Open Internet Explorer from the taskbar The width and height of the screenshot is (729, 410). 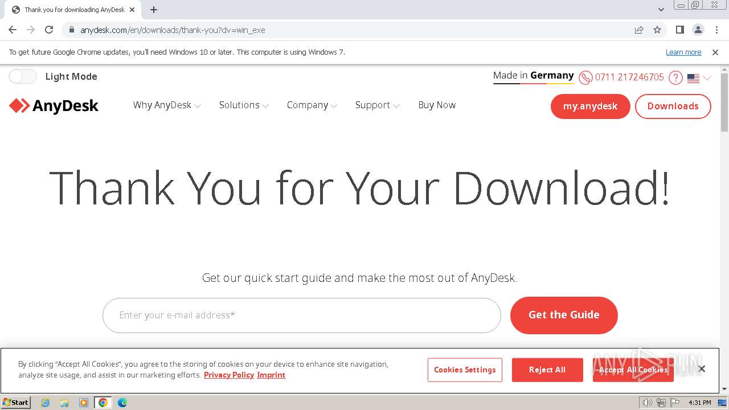(x=46, y=403)
